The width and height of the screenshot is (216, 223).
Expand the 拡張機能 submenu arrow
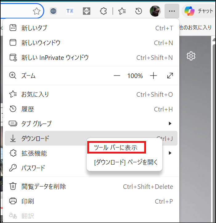170,153
